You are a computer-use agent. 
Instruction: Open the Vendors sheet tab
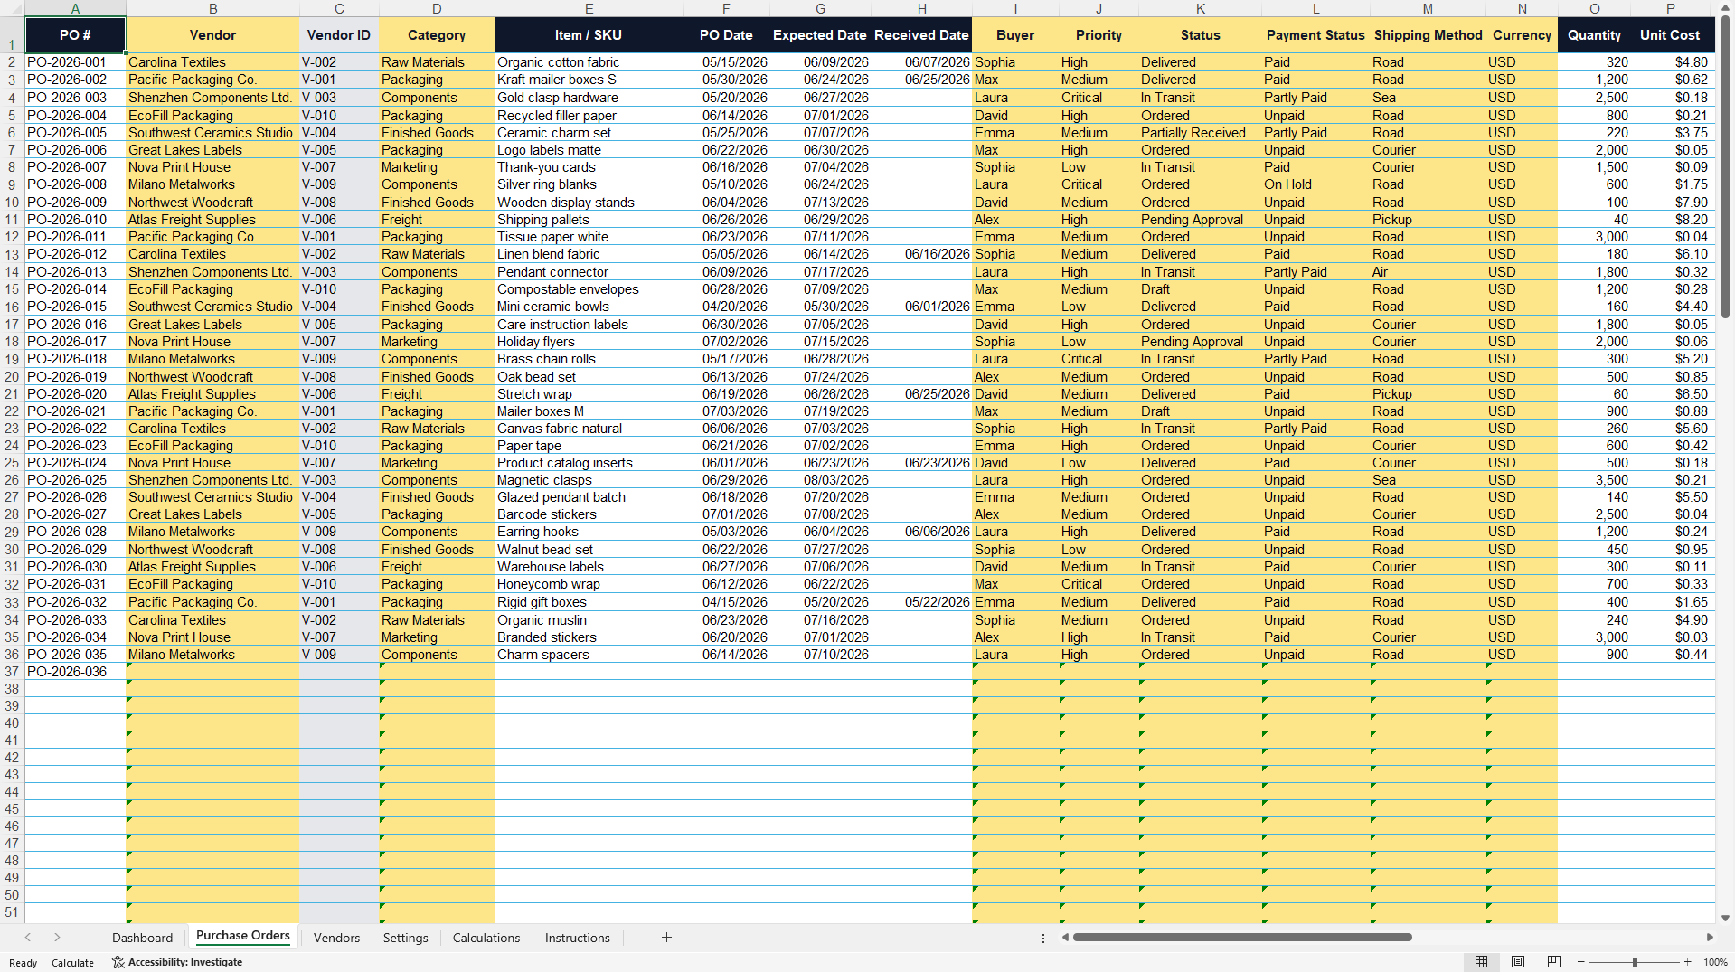tap(336, 938)
